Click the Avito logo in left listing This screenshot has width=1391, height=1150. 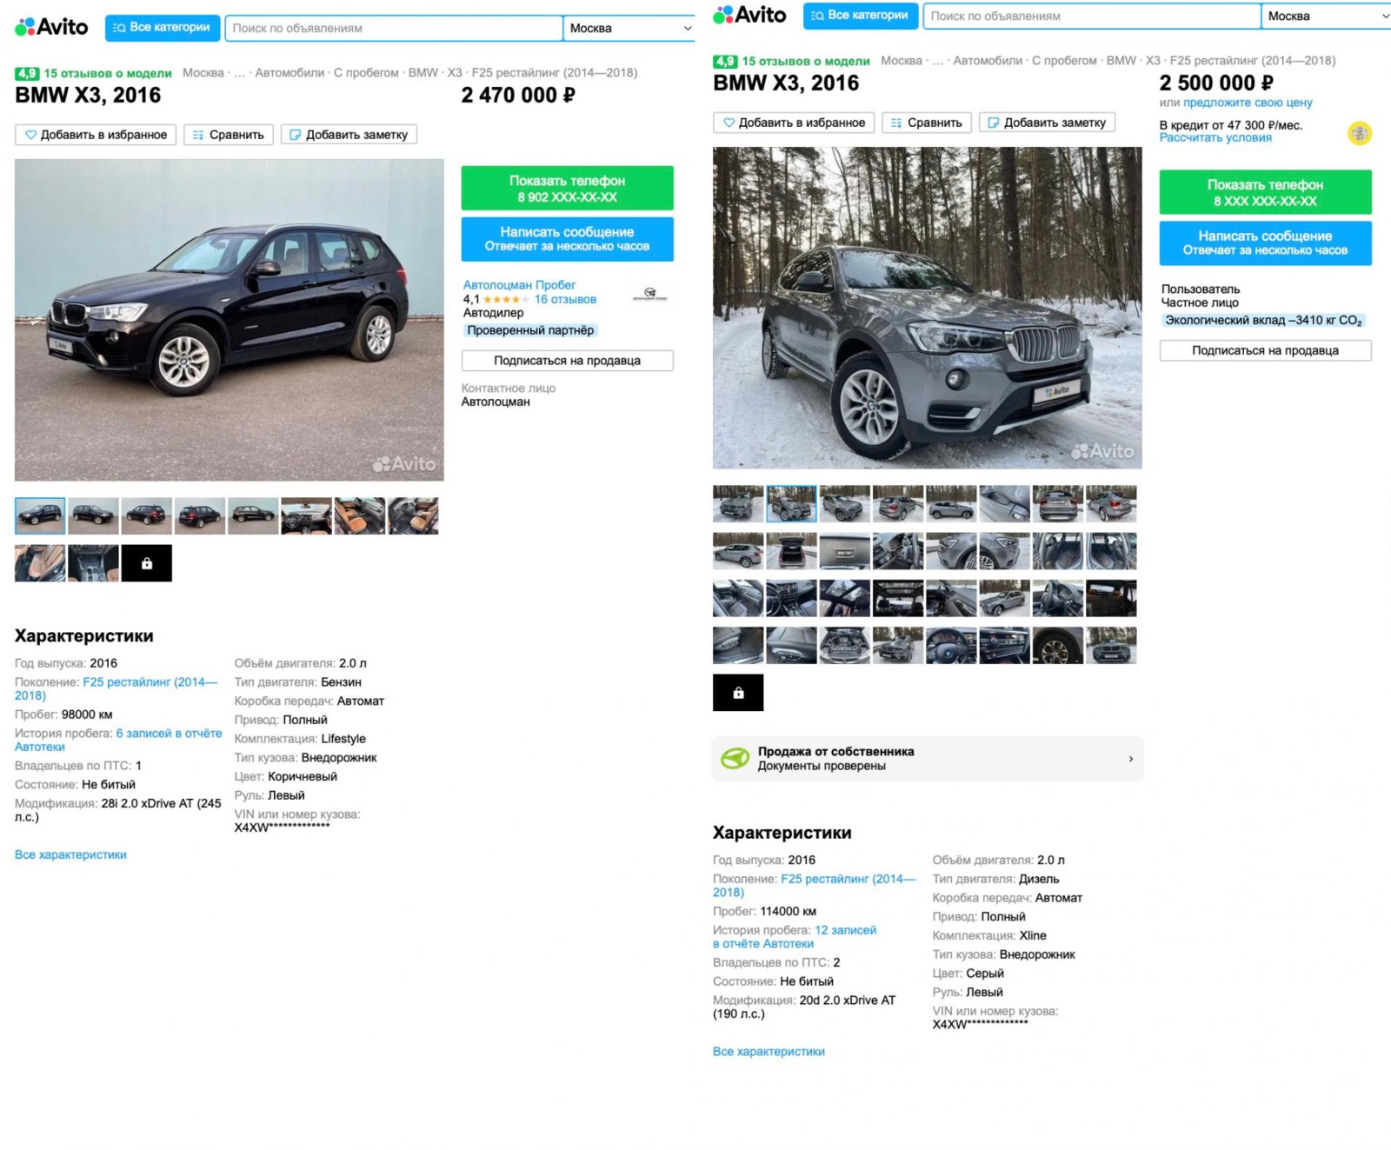pos(51,27)
